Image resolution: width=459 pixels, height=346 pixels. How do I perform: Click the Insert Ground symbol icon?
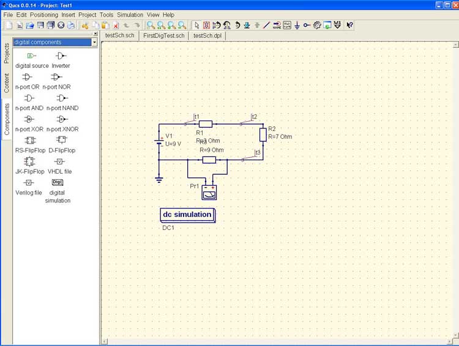(x=297, y=26)
